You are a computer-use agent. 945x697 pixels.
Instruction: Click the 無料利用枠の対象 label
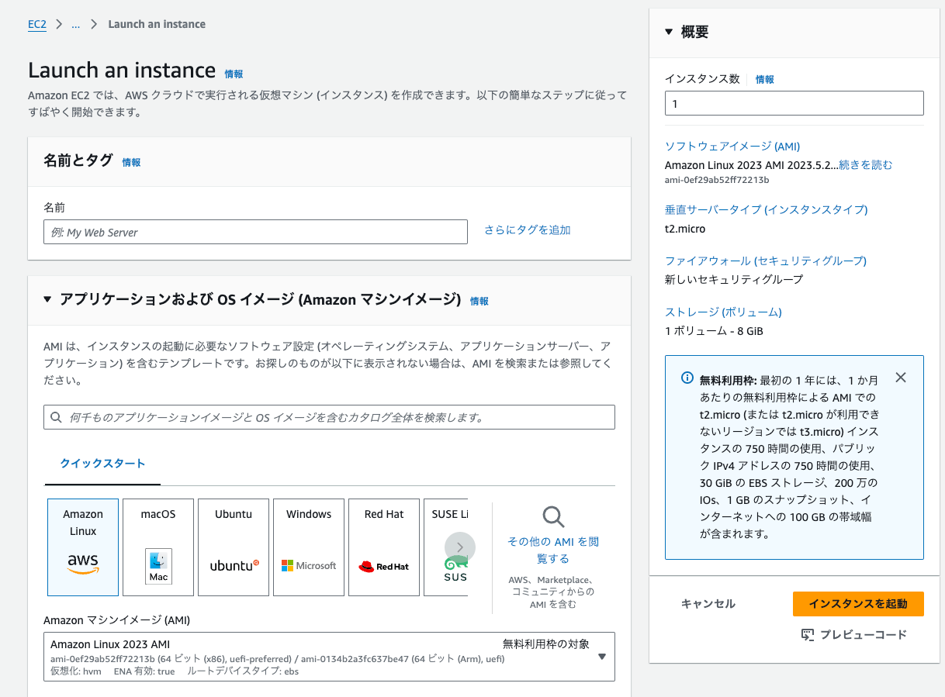click(x=546, y=644)
